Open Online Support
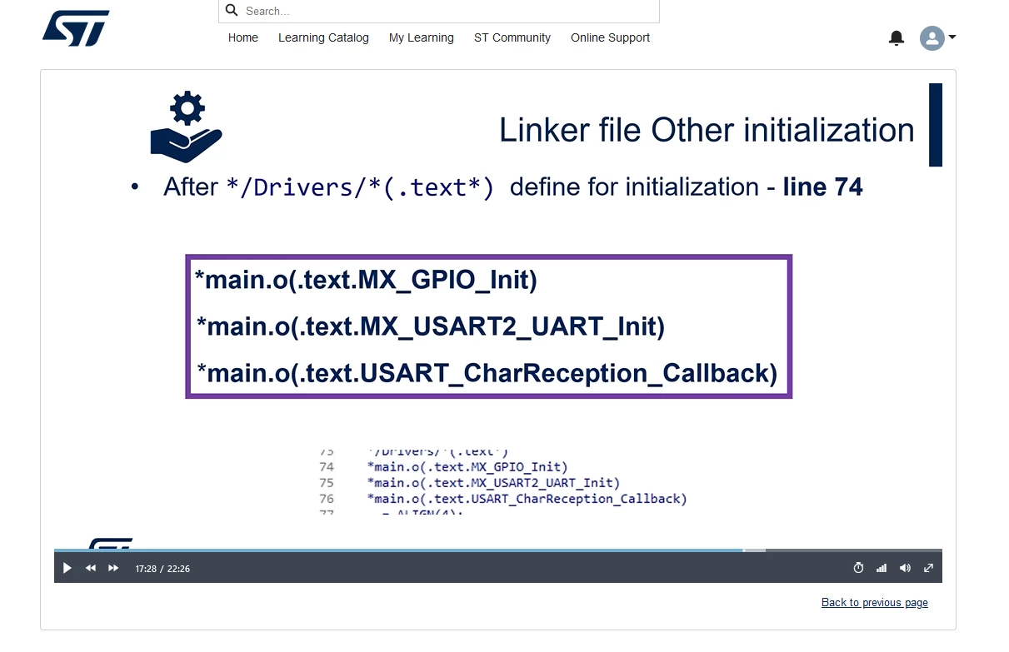1009x652 pixels. tap(610, 37)
